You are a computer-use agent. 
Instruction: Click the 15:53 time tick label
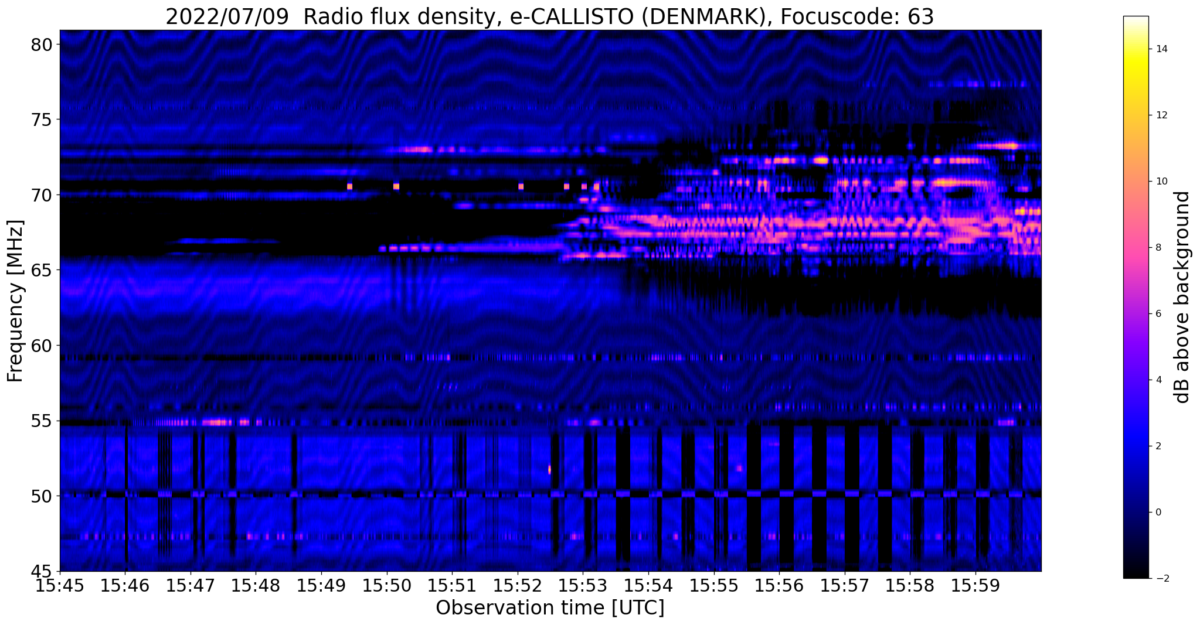[x=583, y=586]
